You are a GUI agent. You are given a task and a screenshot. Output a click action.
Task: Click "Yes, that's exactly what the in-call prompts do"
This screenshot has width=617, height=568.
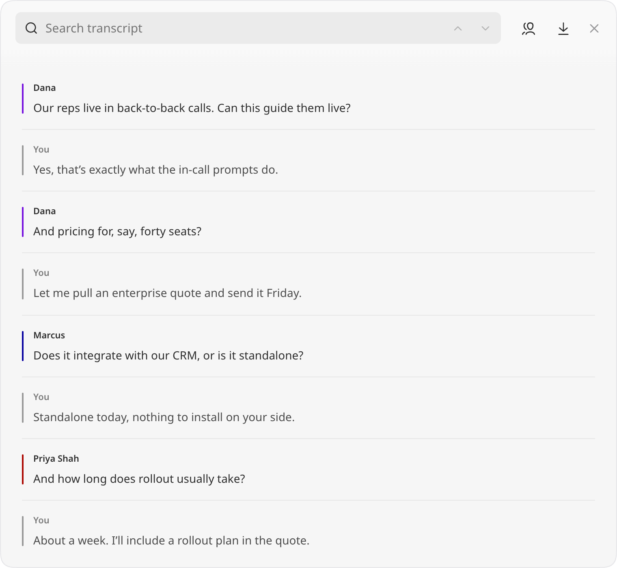tap(156, 170)
